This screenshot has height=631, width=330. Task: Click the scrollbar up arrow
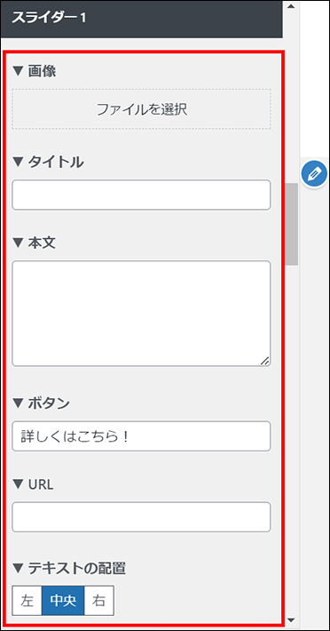[292, 6]
